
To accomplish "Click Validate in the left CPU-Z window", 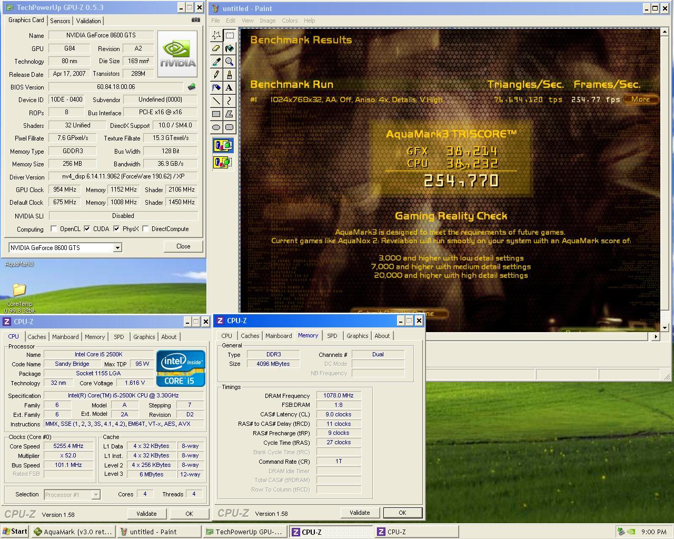I will click(146, 514).
